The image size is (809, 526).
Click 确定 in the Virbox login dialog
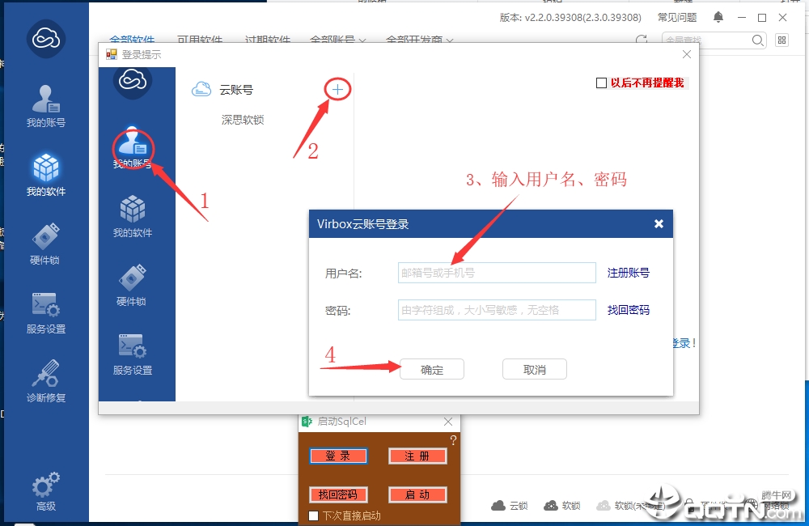coord(432,370)
